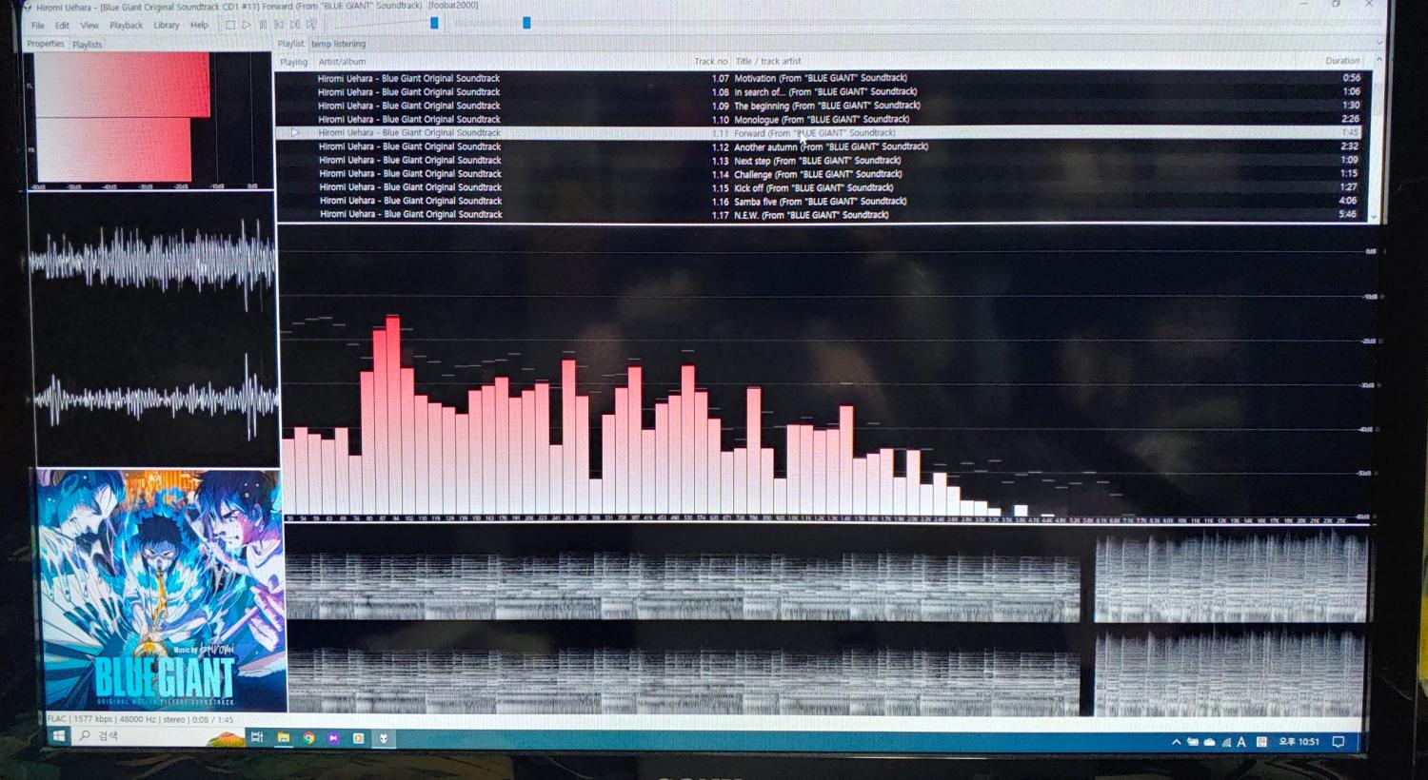Open the Library menu

(167, 26)
